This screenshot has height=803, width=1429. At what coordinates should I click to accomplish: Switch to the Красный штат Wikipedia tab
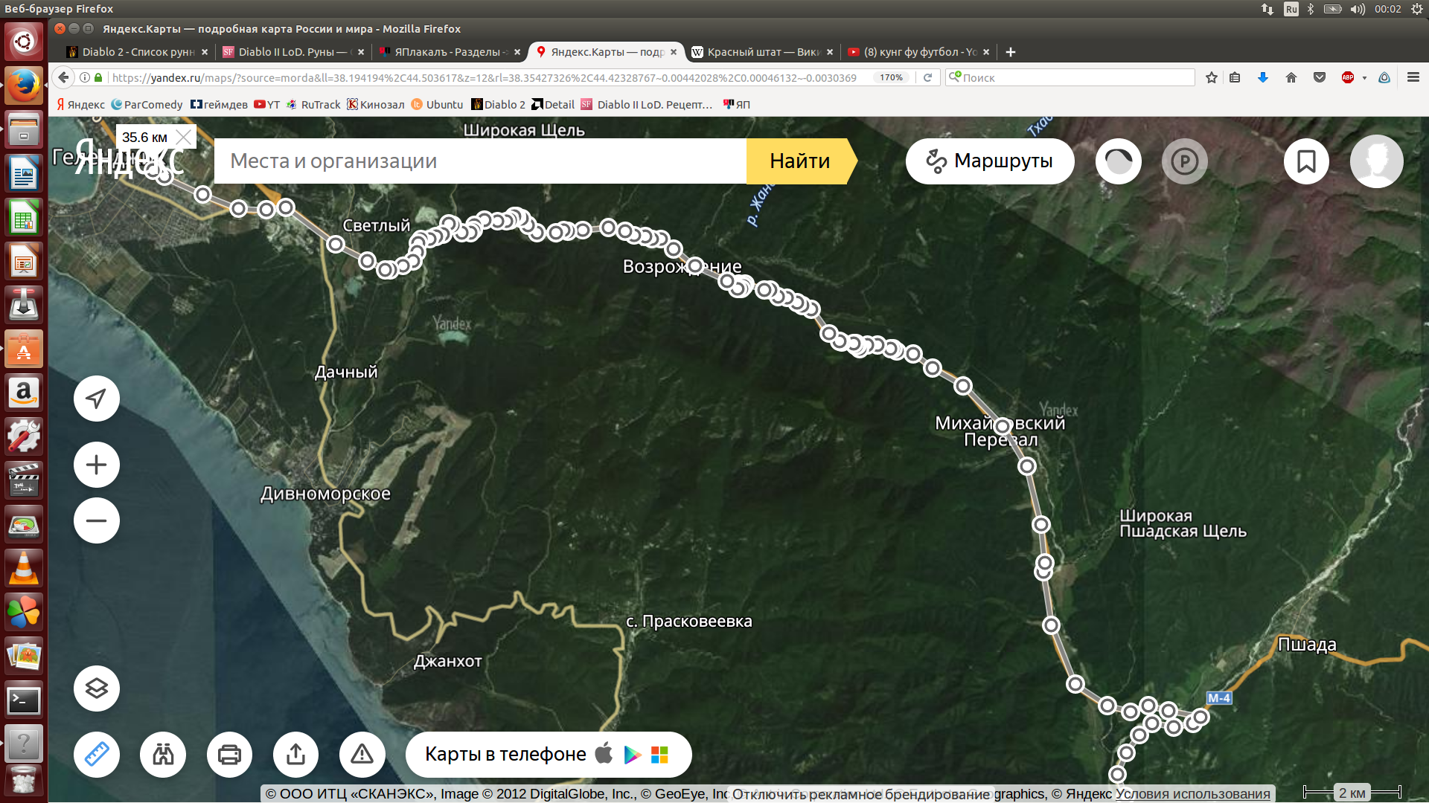[763, 52]
